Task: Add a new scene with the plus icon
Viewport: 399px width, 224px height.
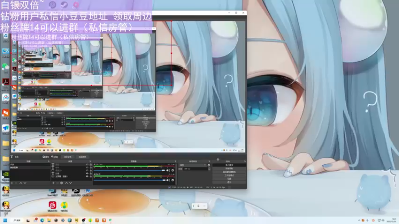Action: click(x=12, y=183)
